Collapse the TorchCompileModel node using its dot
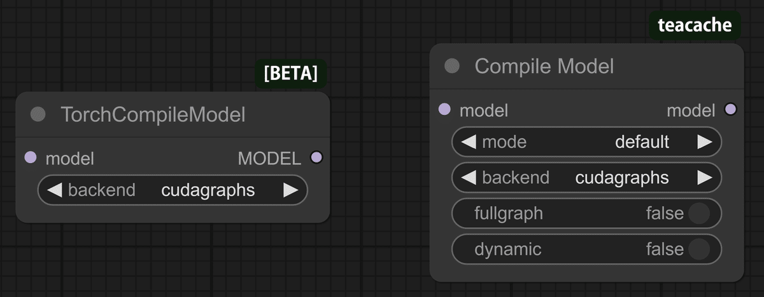This screenshot has width=764, height=297. (38, 115)
